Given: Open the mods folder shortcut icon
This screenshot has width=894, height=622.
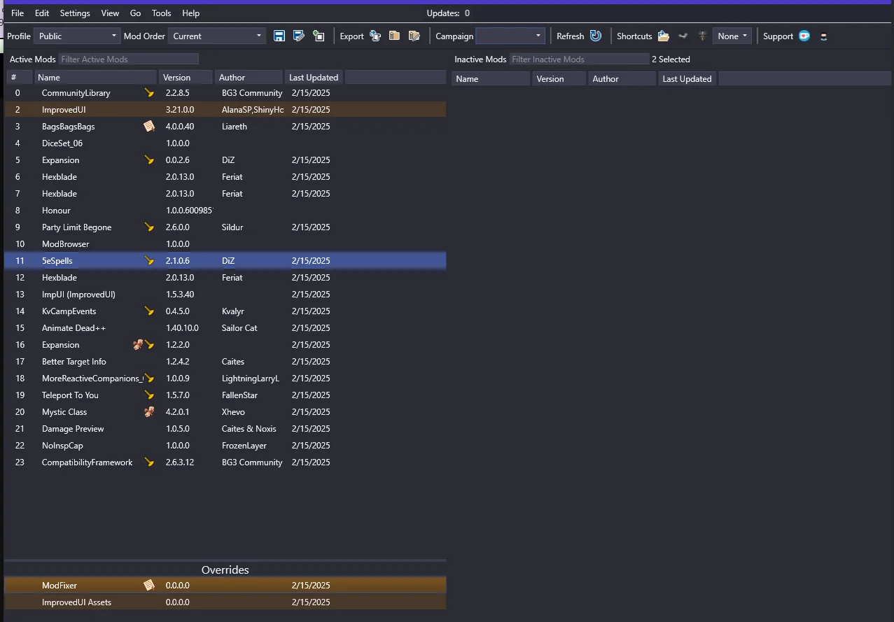Looking at the screenshot, I should pos(664,36).
